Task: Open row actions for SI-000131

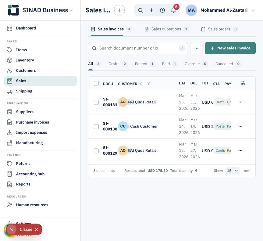Action: (240, 102)
